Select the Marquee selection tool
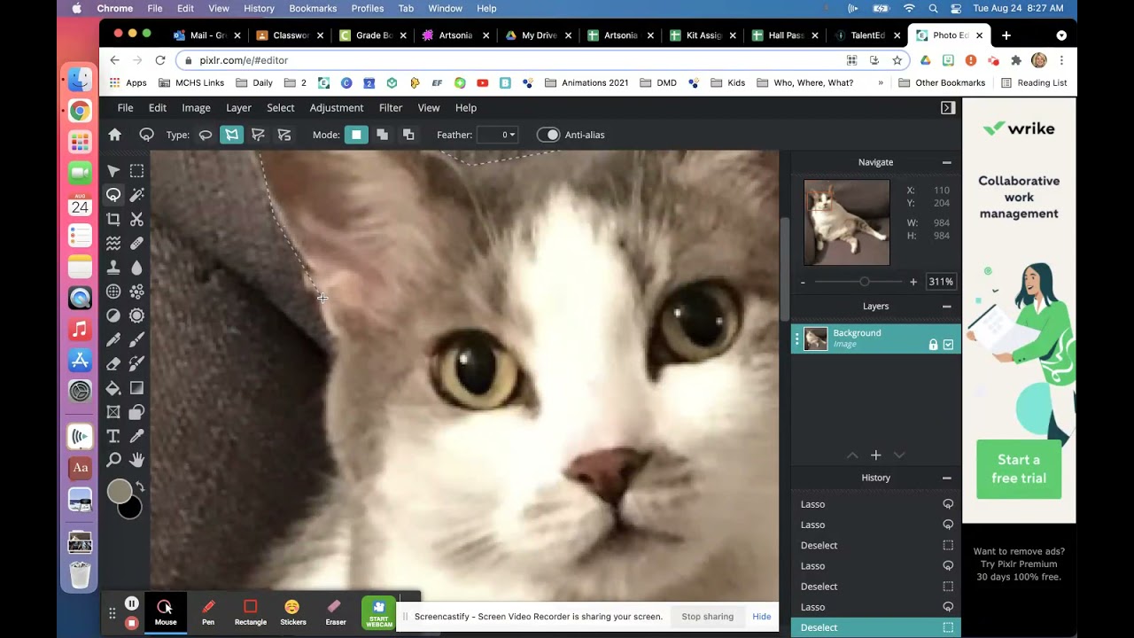This screenshot has width=1134, height=638. [136, 171]
